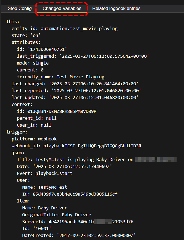
Task: Click the OriginalTitle: Baby Driver line
Action: coord(56,215)
